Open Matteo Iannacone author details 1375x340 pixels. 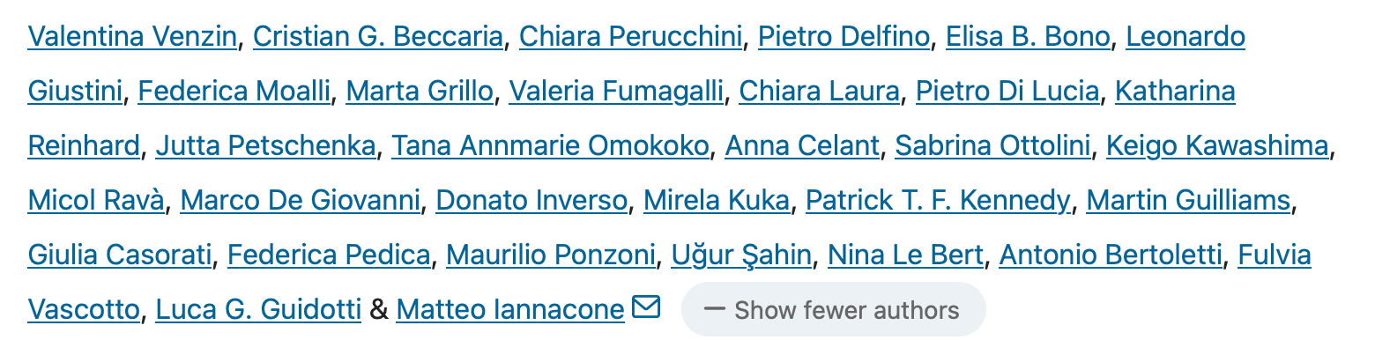click(510, 310)
